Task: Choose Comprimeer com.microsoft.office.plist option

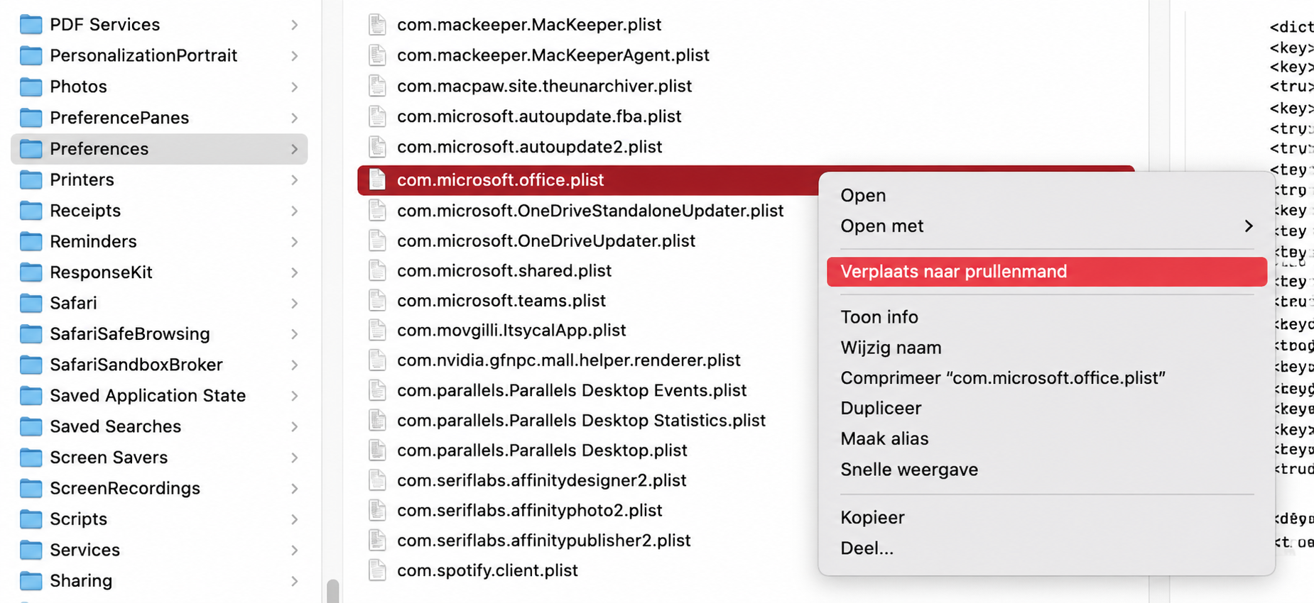Action: [1002, 378]
